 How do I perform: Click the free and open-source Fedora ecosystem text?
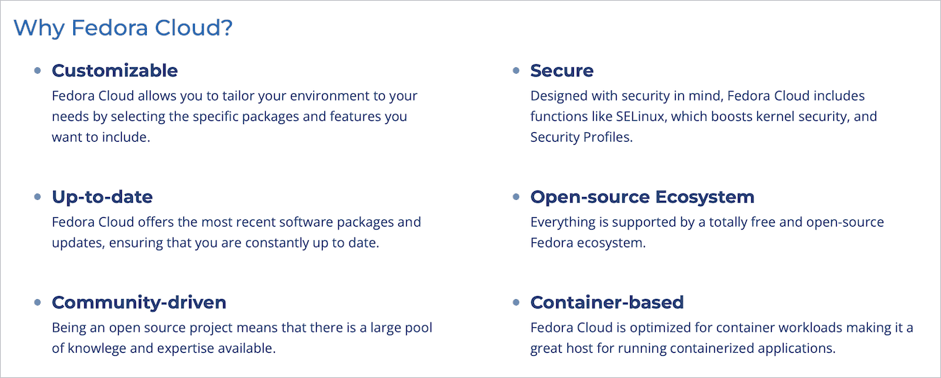706,232
